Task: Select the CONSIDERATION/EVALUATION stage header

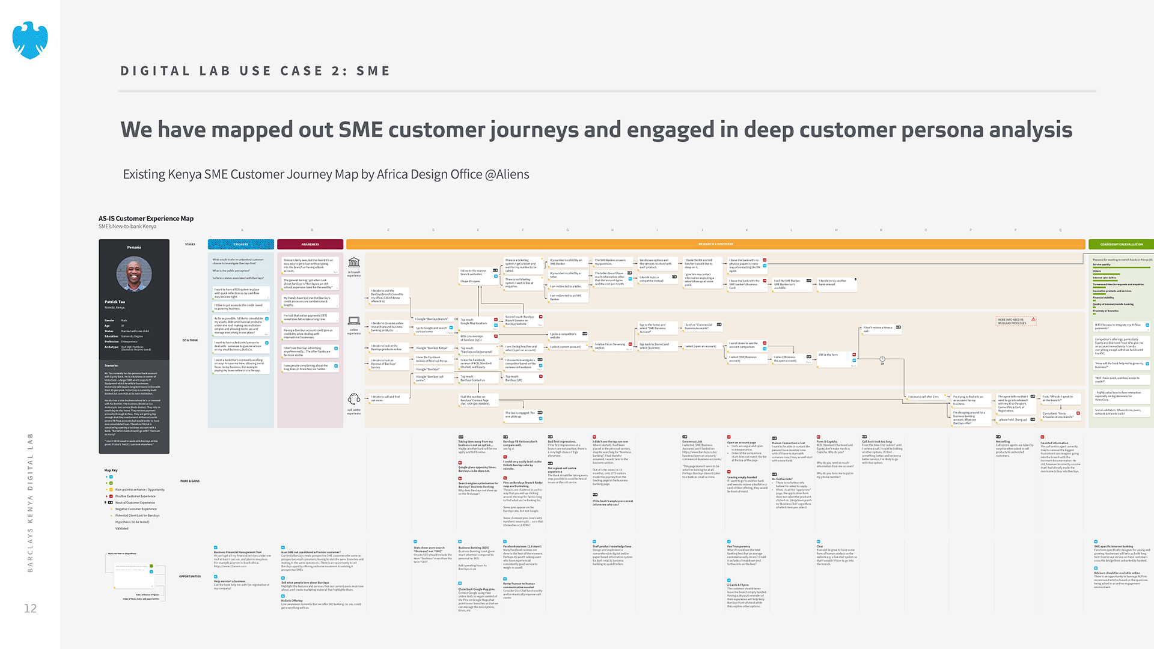Action: [x=1121, y=245]
